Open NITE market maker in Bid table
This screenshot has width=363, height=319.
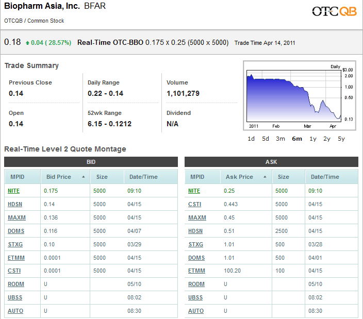[14, 191]
